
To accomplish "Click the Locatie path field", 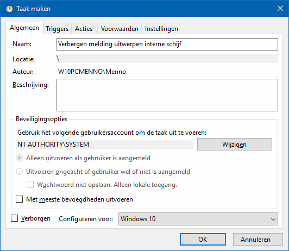I will (167, 59).
